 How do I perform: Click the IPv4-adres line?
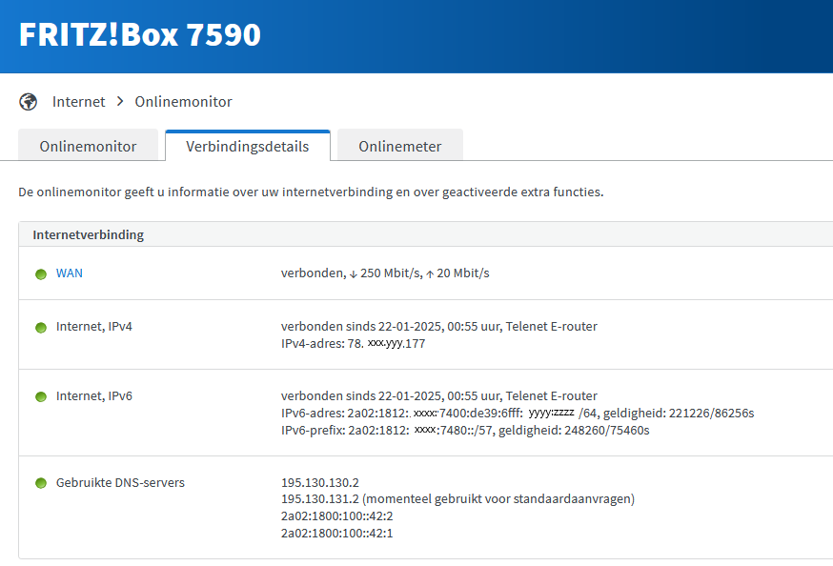[353, 344]
